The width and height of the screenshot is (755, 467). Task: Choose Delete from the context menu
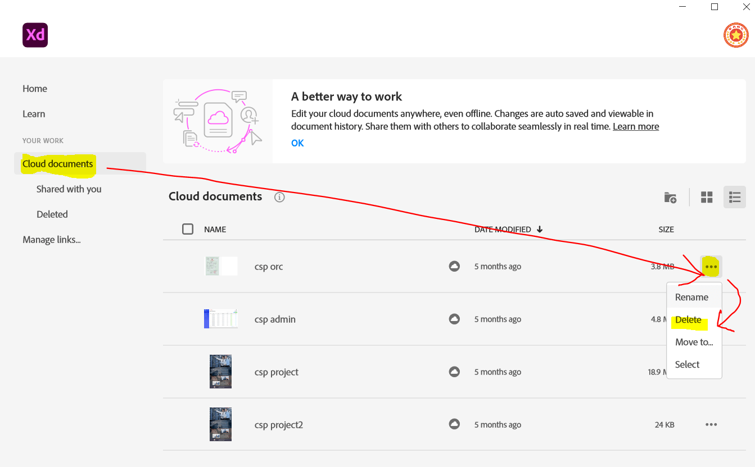688,319
